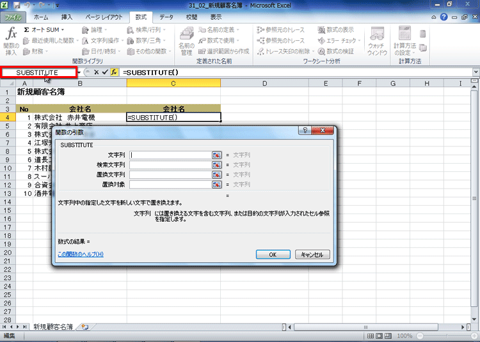Click 数式で使用 in ribbon

tap(219, 41)
